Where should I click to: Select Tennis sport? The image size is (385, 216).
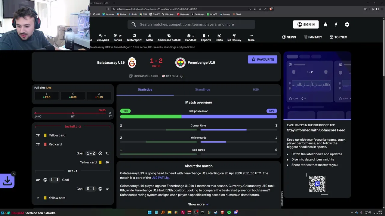(118, 37)
